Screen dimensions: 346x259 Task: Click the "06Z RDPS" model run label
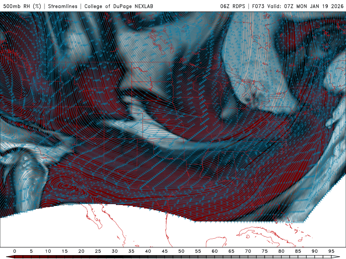coord(233,6)
